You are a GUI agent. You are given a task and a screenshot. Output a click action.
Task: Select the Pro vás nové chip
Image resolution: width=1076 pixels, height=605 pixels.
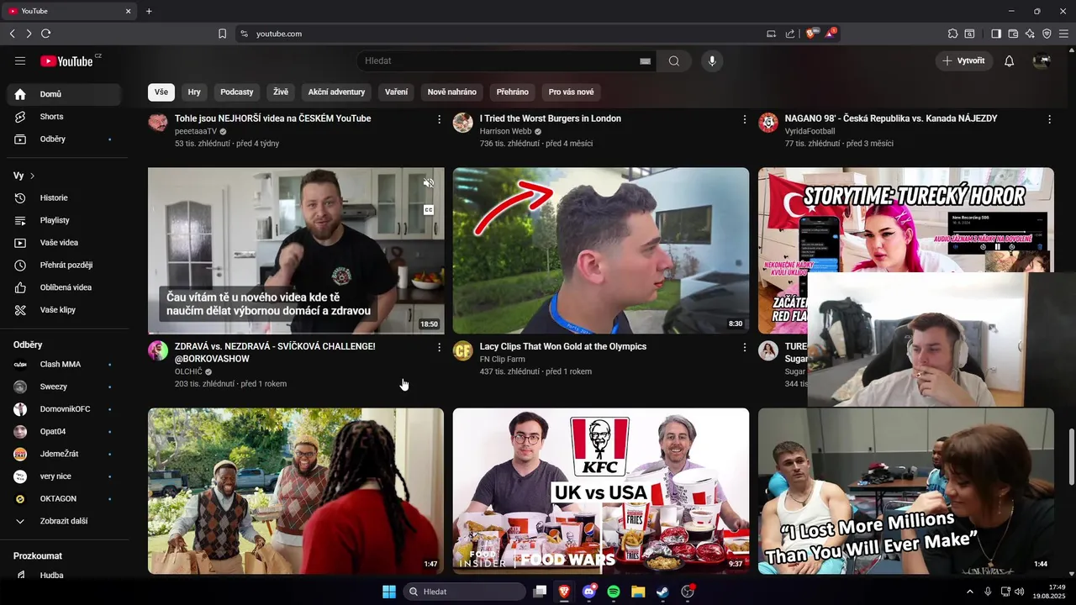tap(572, 92)
